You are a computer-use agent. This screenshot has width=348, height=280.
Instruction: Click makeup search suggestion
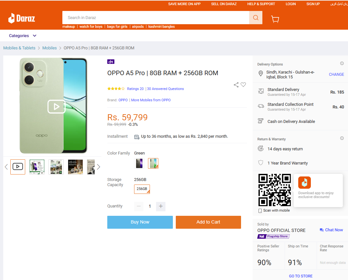pyautogui.click(x=69, y=26)
